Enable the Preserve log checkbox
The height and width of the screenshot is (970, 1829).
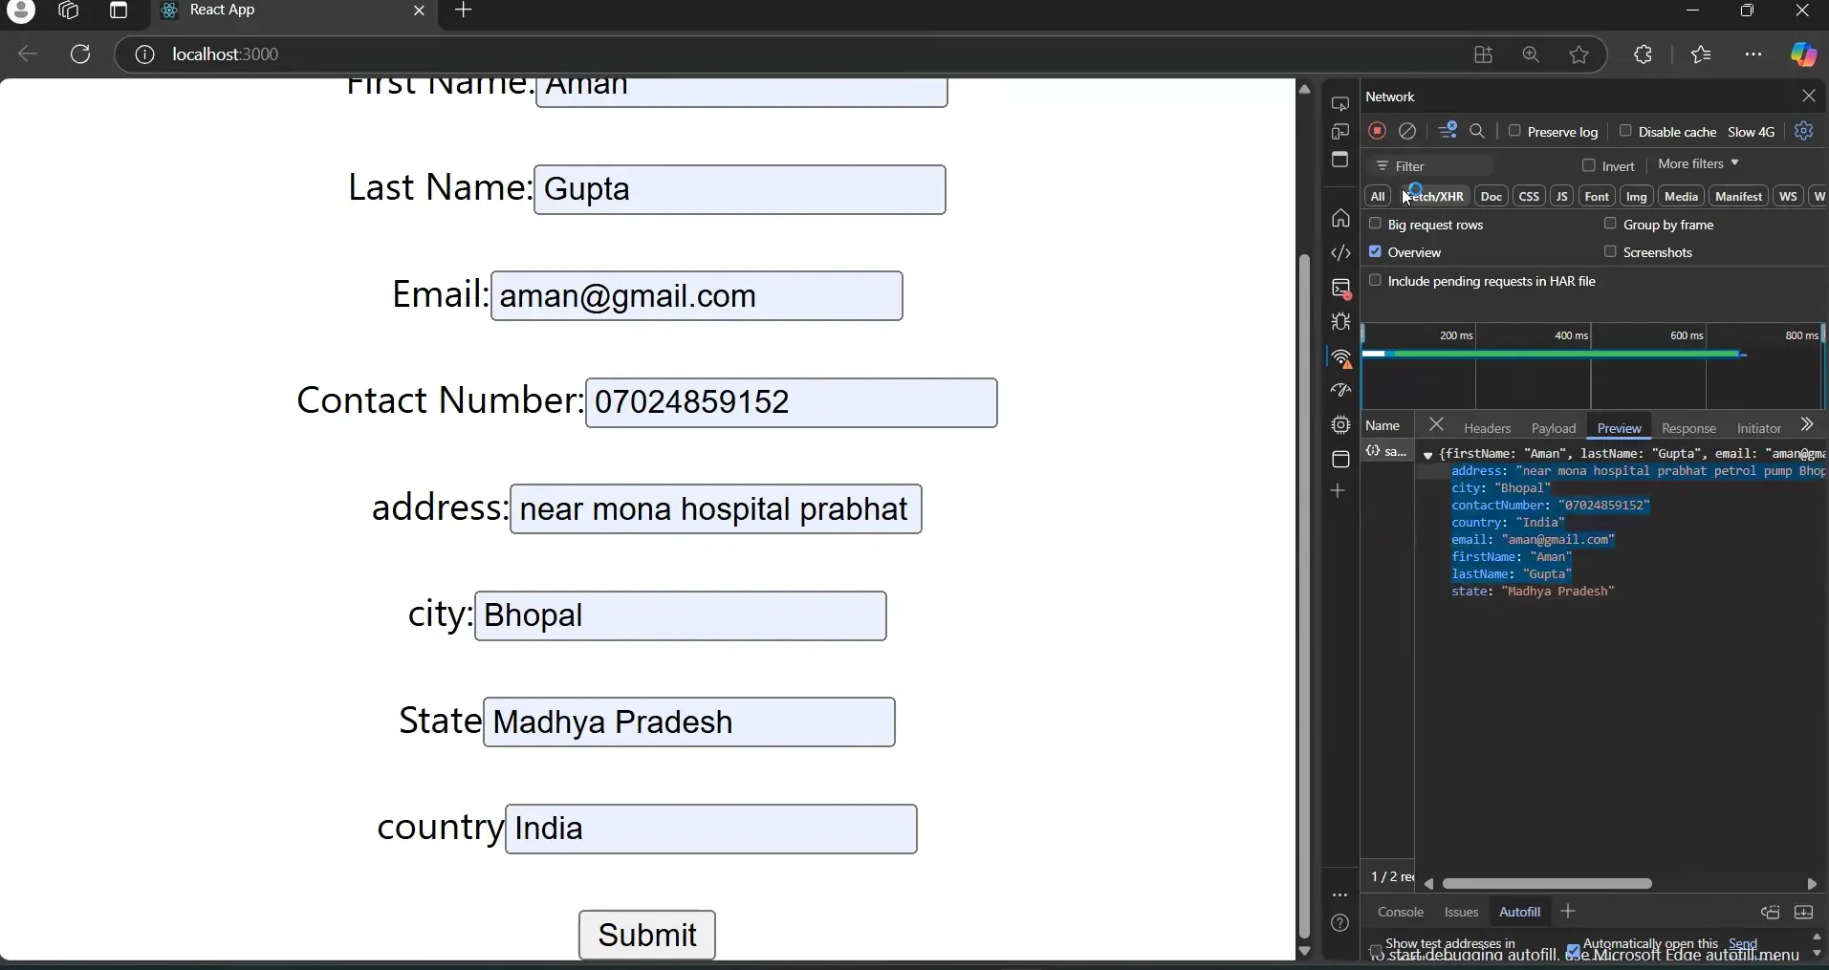(1514, 131)
